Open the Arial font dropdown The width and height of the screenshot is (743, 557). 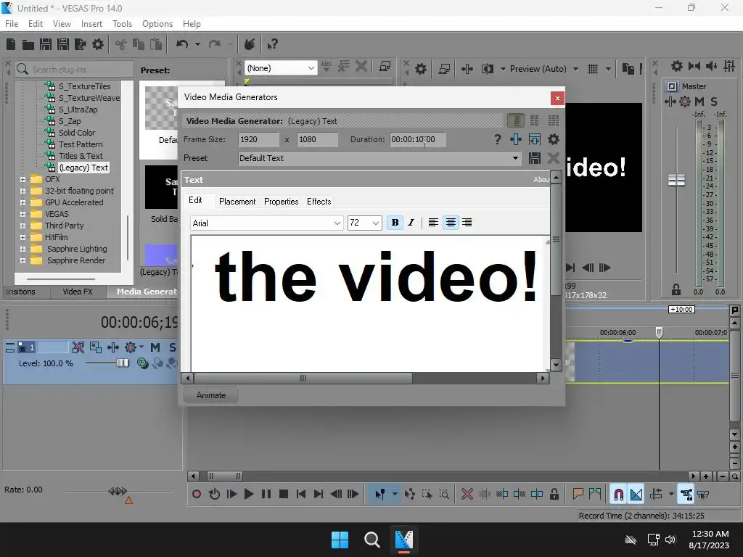point(337,223)
